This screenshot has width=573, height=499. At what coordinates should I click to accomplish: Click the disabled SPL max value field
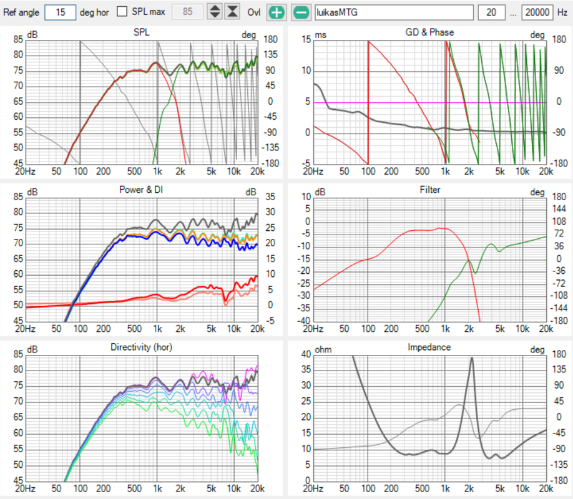(187, 12)
